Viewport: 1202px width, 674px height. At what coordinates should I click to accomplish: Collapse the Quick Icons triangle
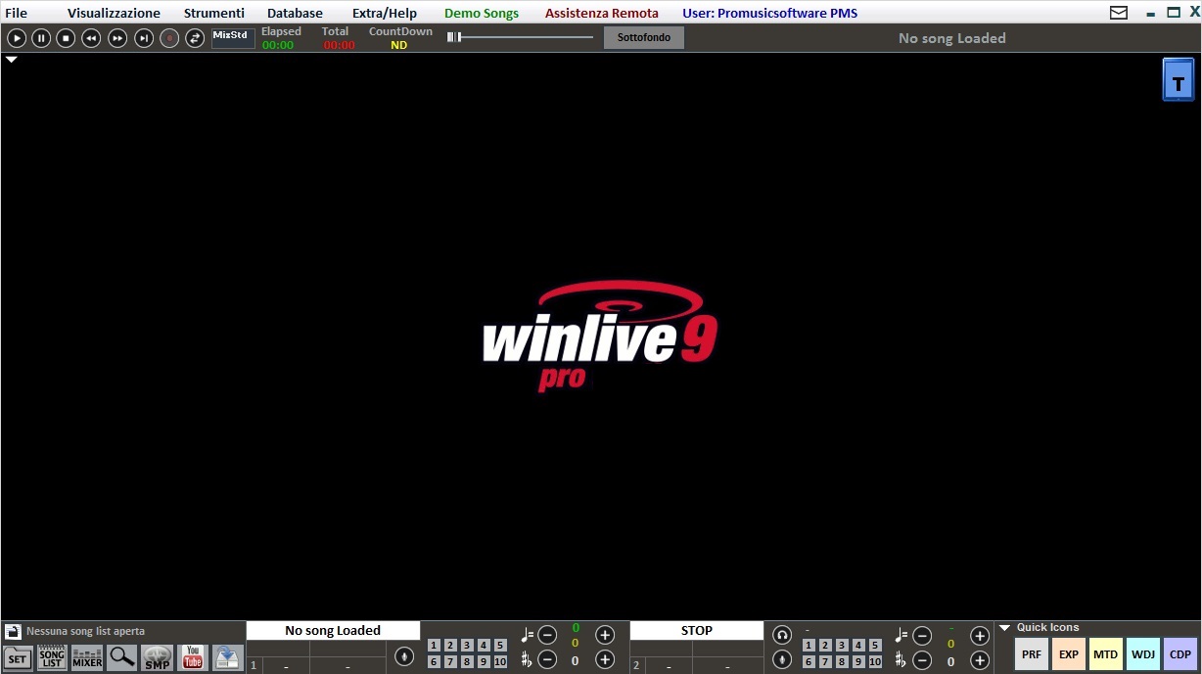[x=1004, y=628]
